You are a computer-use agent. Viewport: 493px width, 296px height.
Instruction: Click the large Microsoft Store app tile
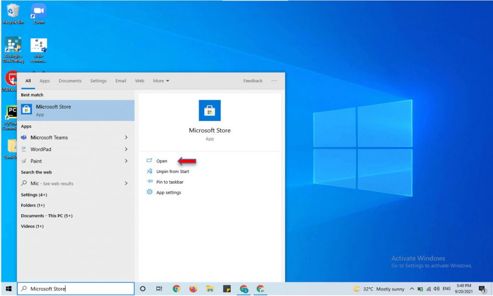[x=210, y=111]
